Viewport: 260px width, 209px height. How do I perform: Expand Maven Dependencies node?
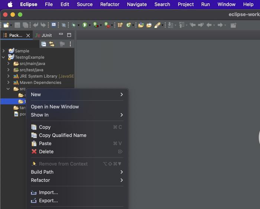pos(8,82)
